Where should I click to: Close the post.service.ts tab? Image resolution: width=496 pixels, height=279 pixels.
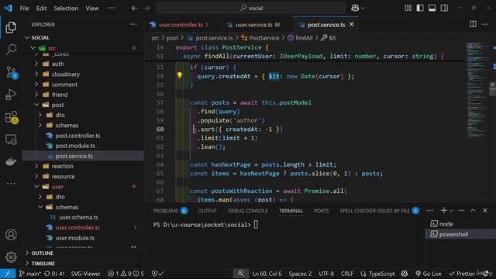(351, 24)
